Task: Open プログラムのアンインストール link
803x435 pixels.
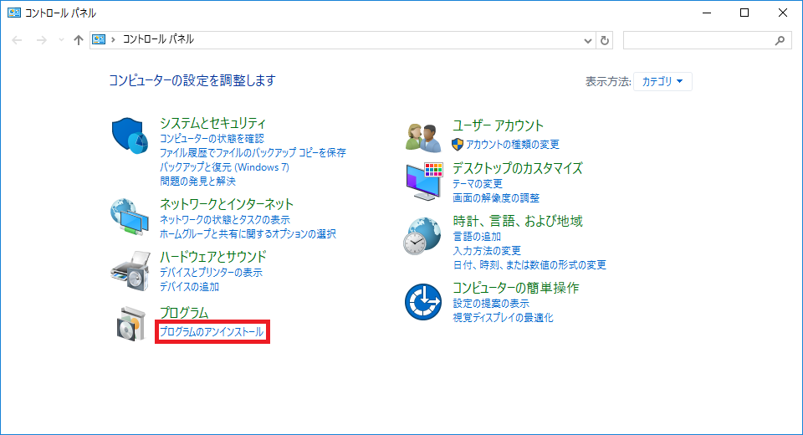Action: [x=212, y=332]
